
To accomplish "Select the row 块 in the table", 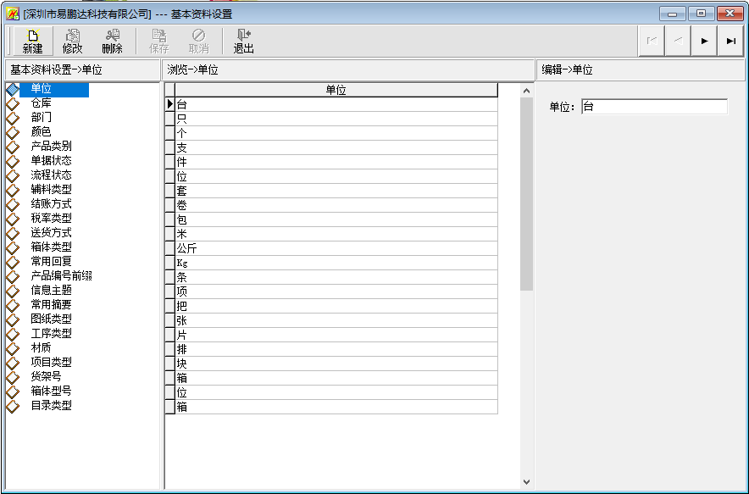I will click(x=336, y=364).
